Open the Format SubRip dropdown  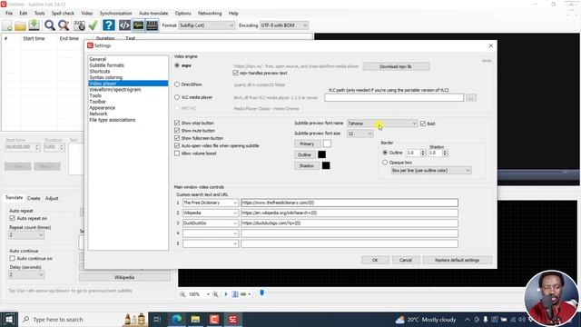click(206, 25)
